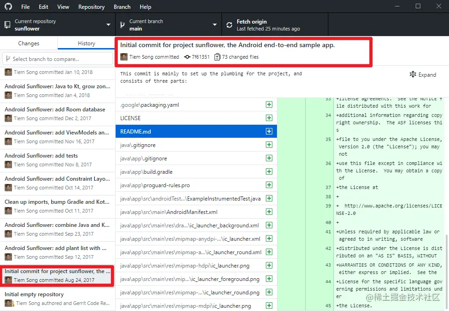Click added-file plus icon for ic_launcher_background.xml
The image size is (449, 311).
pyautogui.click(x=269, y=225)
